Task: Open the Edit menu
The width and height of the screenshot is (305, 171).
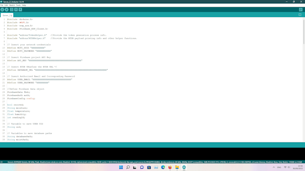Action: 6,5
